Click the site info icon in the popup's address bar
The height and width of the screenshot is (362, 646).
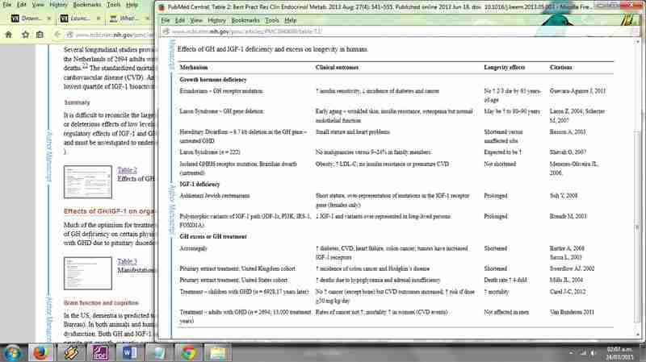[166, 31]
